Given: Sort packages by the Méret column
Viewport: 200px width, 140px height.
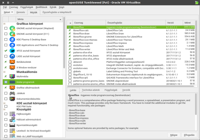Looking at the screenshot, I should 189,23.
